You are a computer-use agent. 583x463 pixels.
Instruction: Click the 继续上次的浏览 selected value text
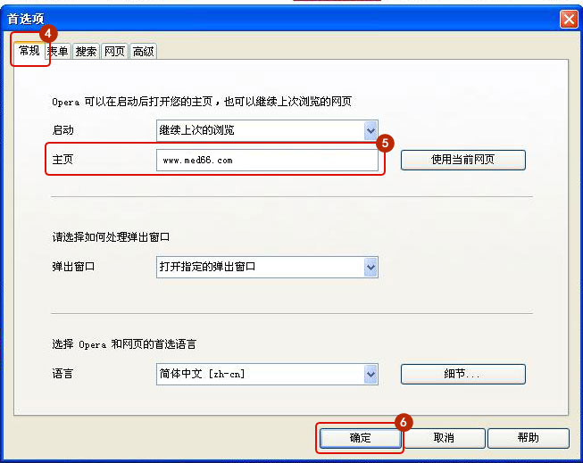point(196,130)
